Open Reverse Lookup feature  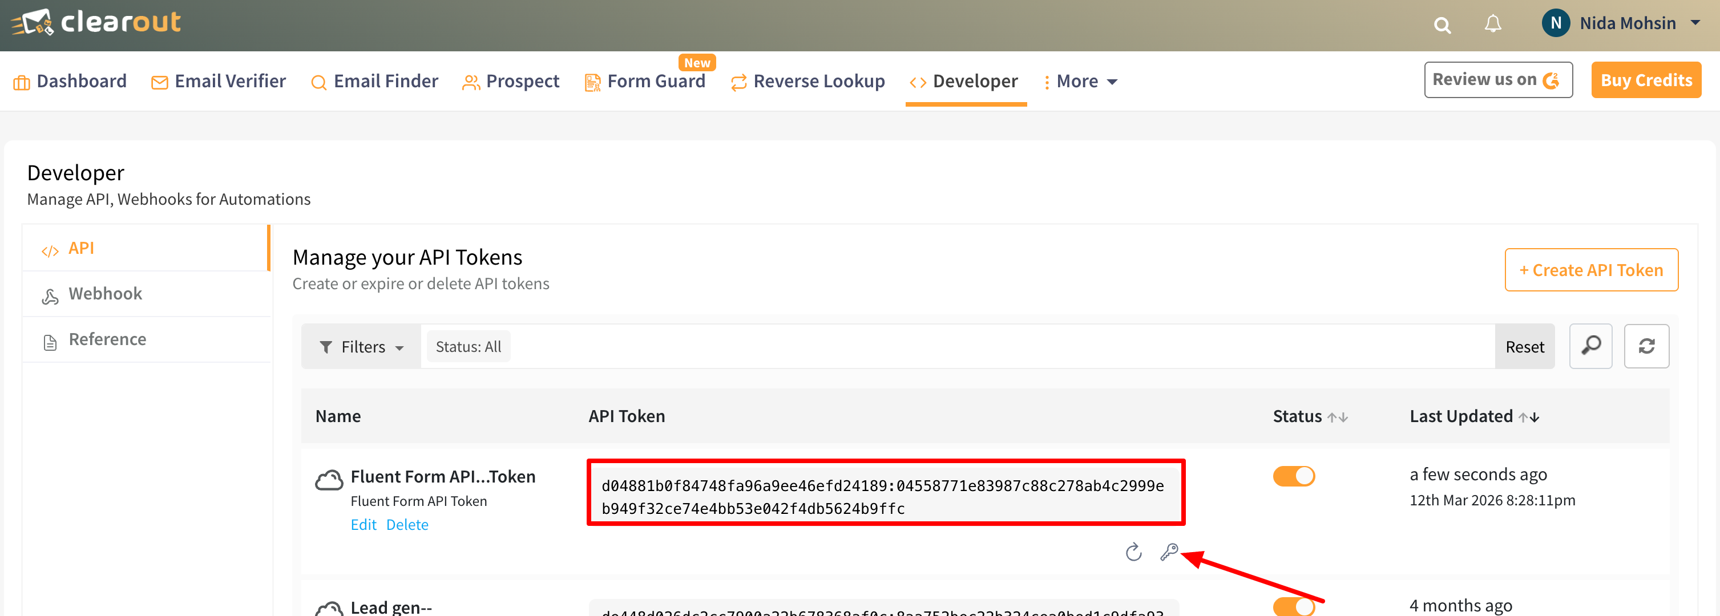click(819, 81)
